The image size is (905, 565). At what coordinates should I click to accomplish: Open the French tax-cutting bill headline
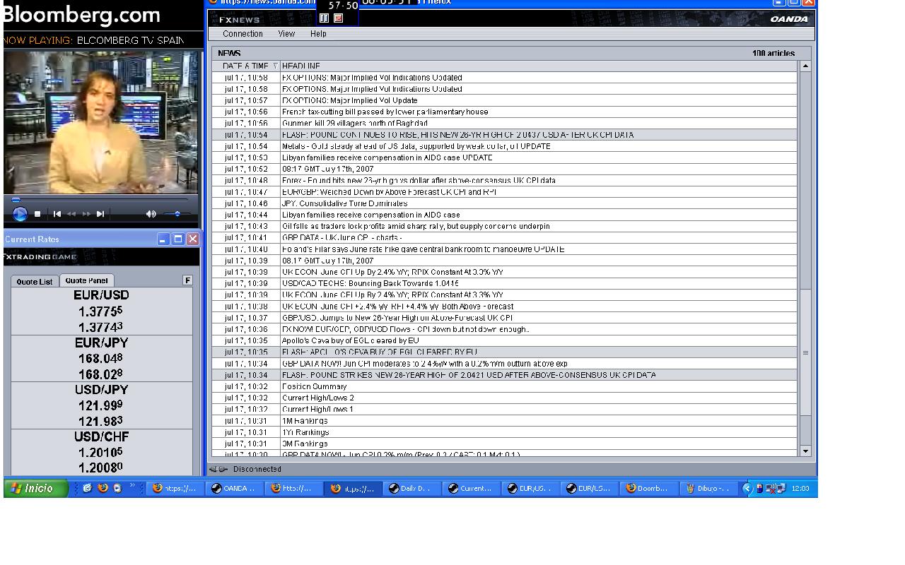[504, 112]
